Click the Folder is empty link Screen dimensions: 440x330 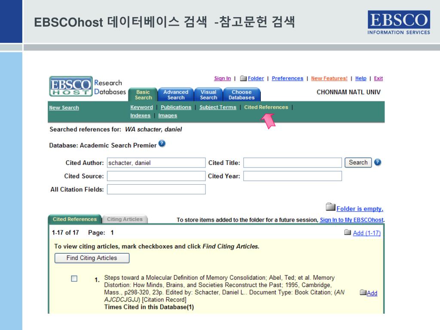point(360,209)
